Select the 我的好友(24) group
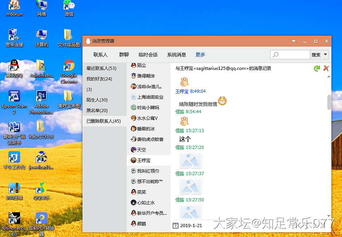The height and width of the screenshot is (237, 342). tap(99, 79)
